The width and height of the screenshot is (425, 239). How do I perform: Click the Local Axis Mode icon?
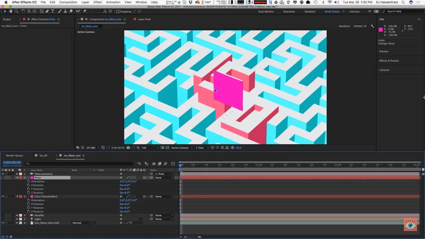coord(100,11)
